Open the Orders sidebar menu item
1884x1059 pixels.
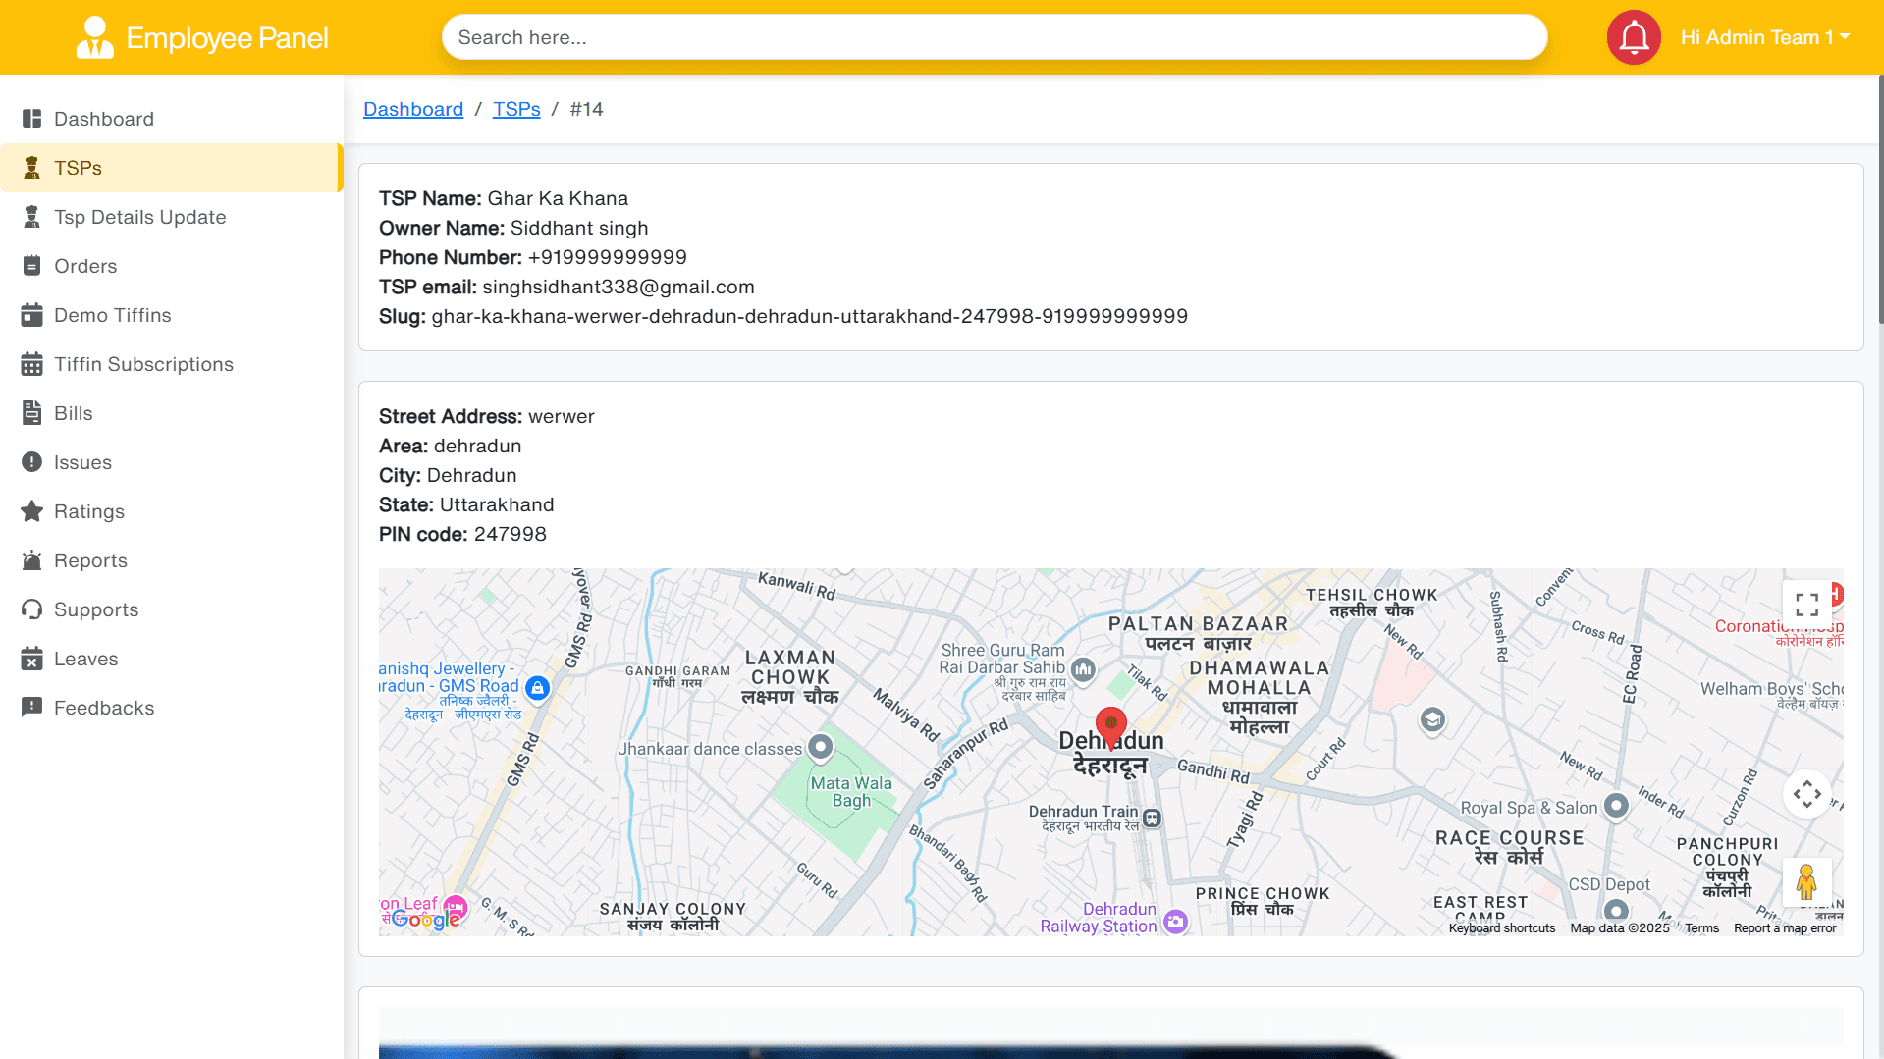pyautogui.click(x=85, y=266)
